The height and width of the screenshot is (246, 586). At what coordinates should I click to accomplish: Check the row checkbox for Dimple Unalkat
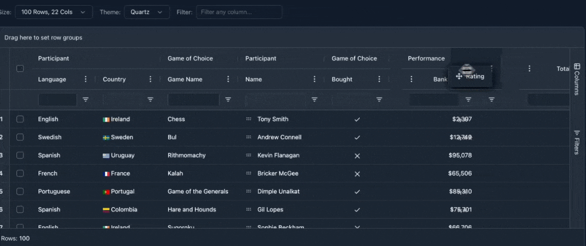coord(20,191)
